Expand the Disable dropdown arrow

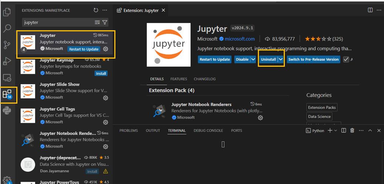pyautogui.click(x=253, y=59)
